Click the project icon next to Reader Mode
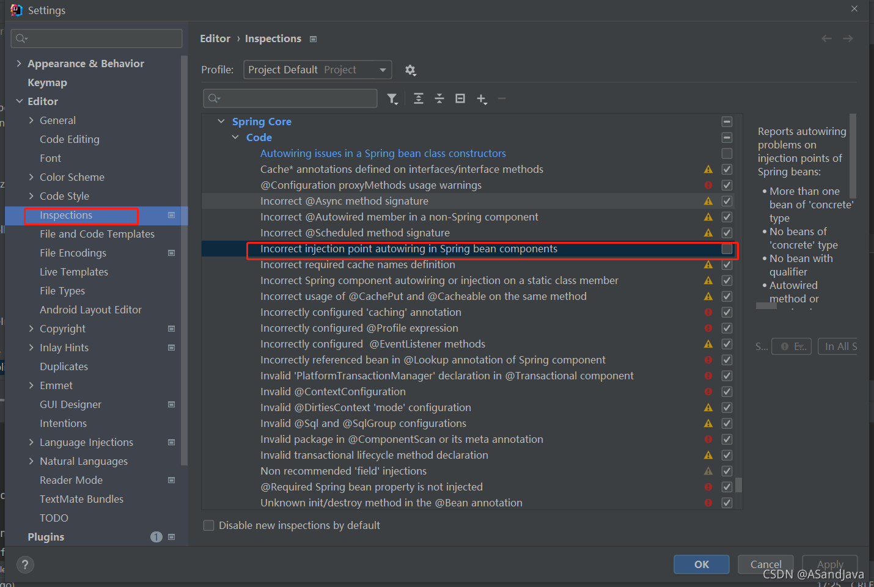The image size is (874, 587). coord(171,480)
